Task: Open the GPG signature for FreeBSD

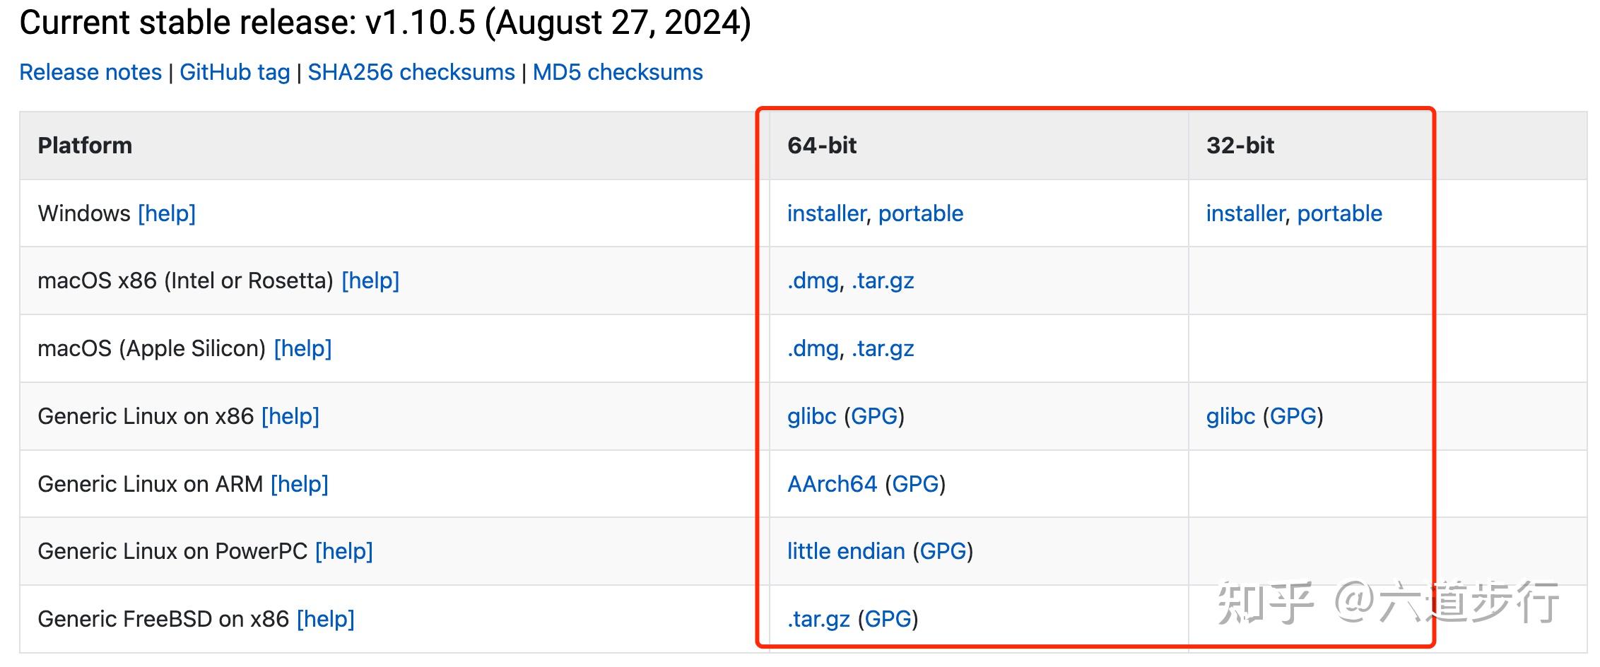Action: coord(888,619)
